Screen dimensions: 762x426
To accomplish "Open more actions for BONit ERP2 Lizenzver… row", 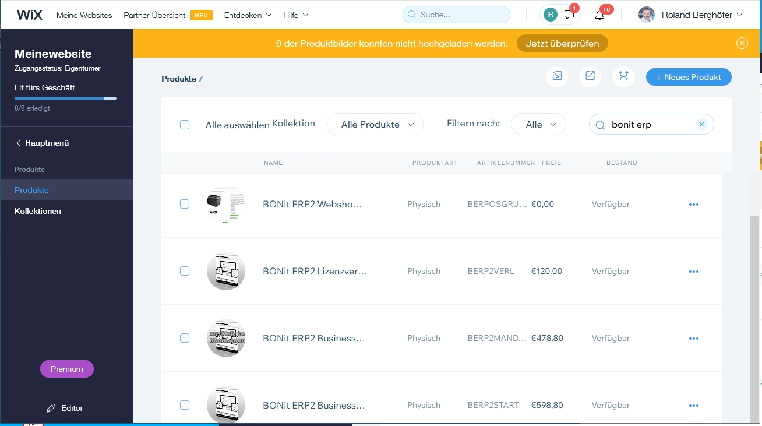I will 693,272.
